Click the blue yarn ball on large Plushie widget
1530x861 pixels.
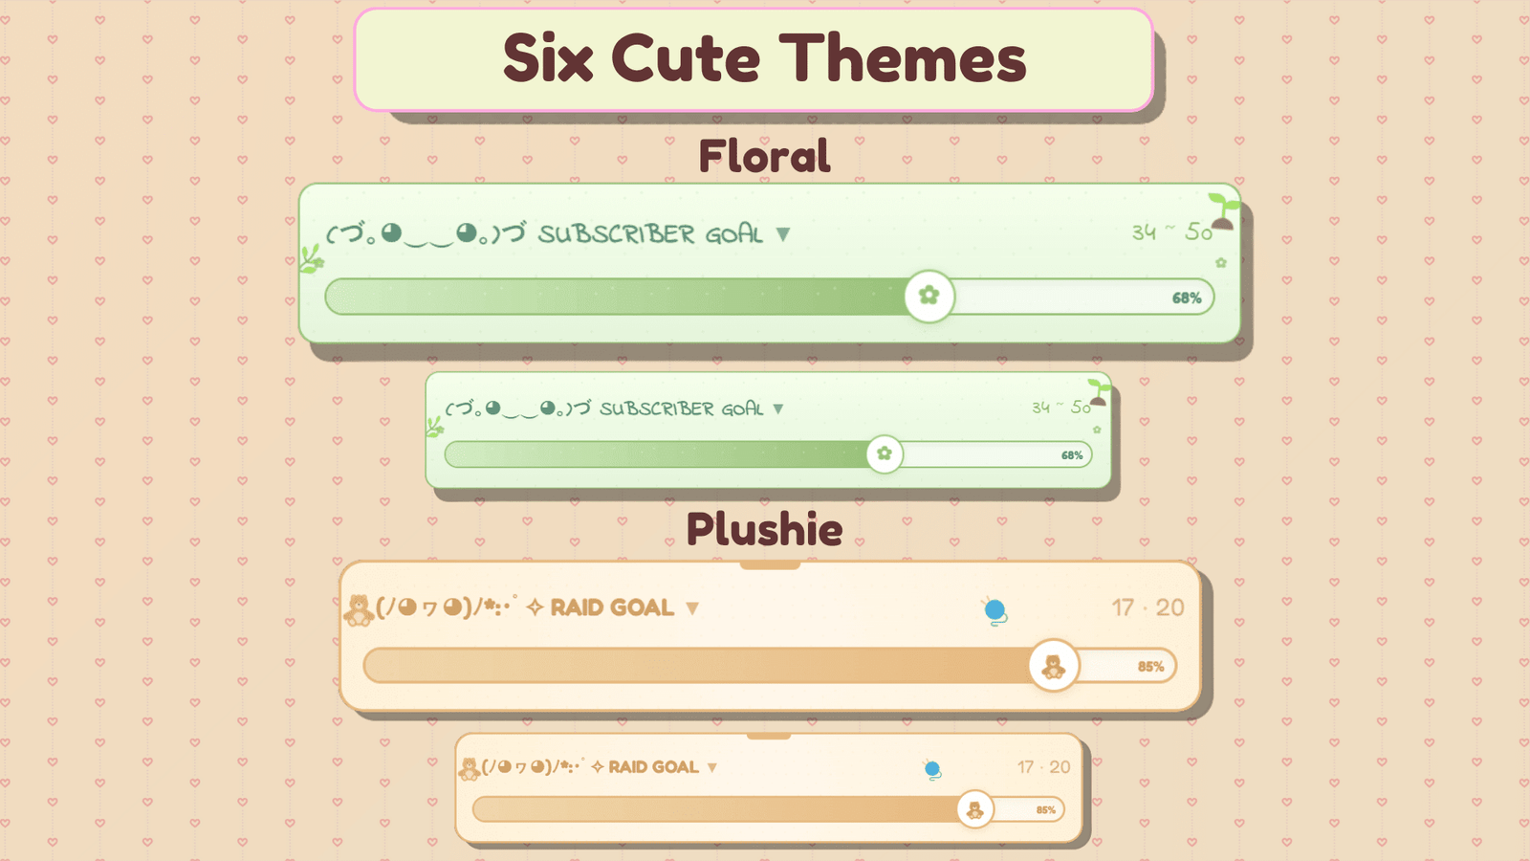(994, 610)
